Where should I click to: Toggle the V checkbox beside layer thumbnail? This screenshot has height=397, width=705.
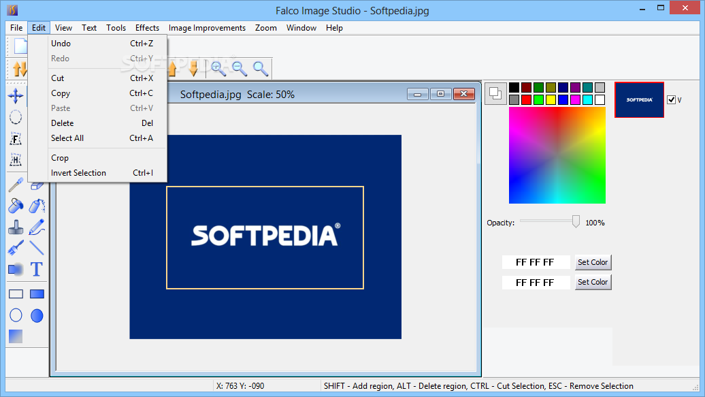671,100
